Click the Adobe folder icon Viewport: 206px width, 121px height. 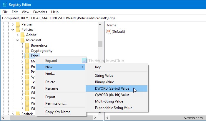tap(22, 35)
